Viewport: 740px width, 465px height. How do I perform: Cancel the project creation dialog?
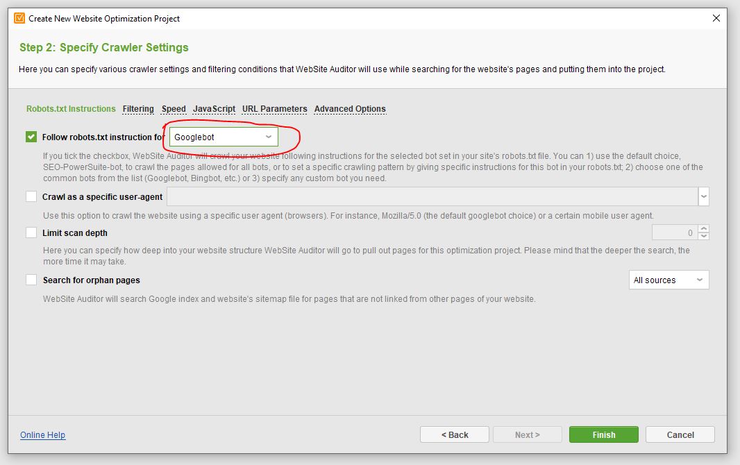[680, 435]
